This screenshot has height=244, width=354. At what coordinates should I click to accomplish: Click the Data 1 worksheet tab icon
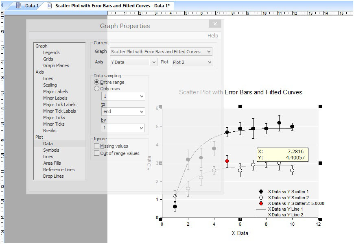coord(19,6)
